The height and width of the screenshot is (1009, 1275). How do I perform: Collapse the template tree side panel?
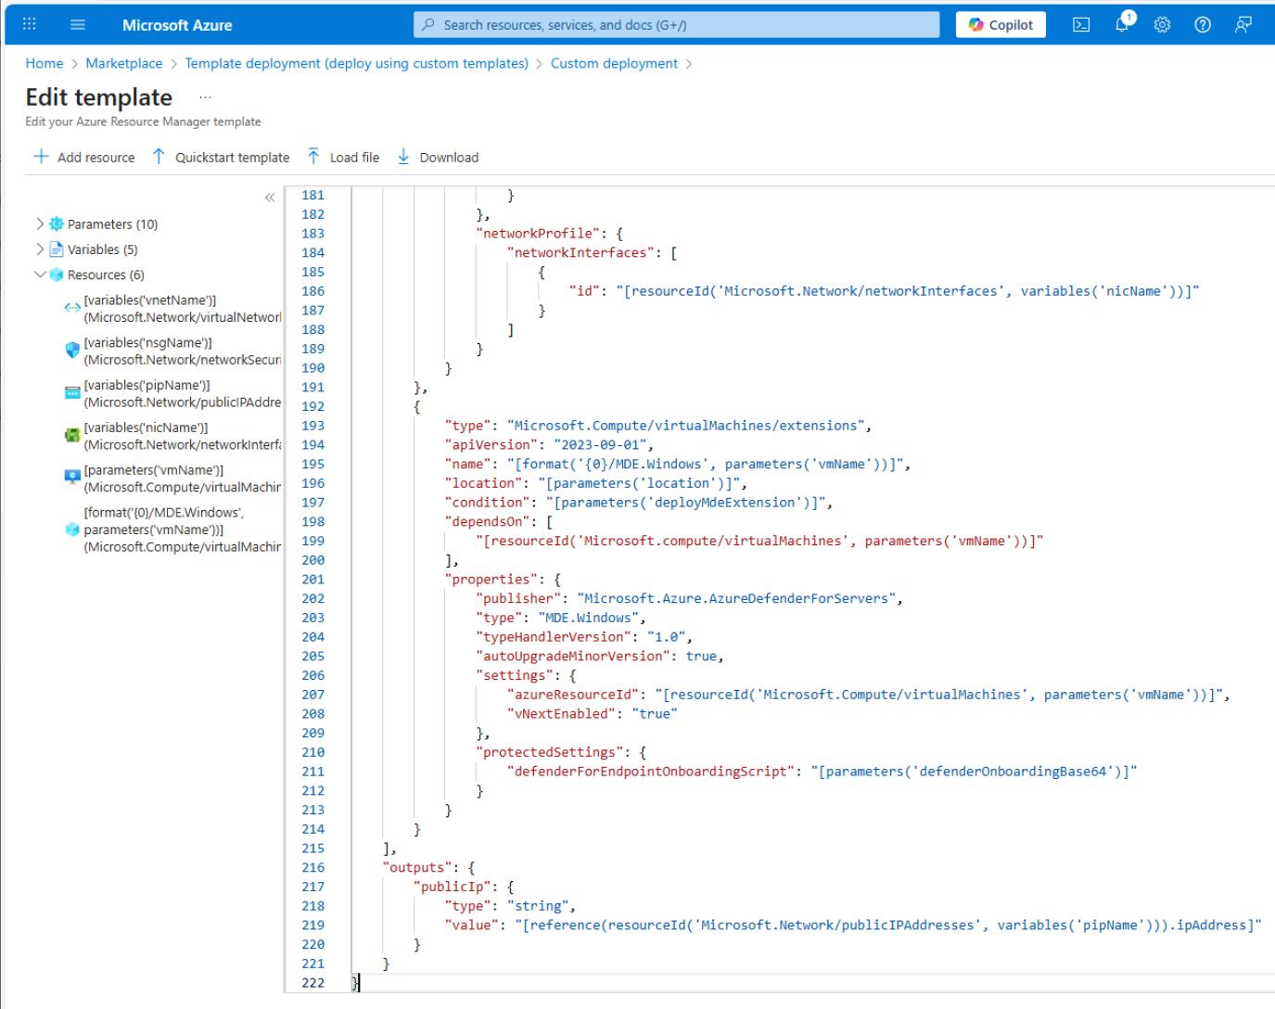270,198
